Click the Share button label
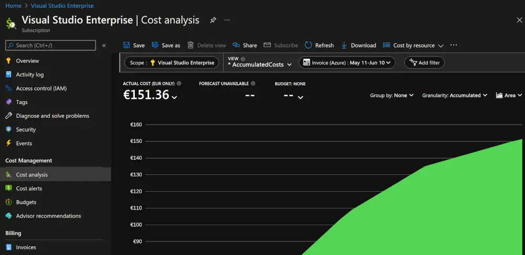The image size is (525, 255). click(250, 46)
